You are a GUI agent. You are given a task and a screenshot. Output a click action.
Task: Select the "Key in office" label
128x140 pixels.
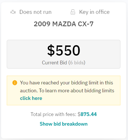click(94, 12)
